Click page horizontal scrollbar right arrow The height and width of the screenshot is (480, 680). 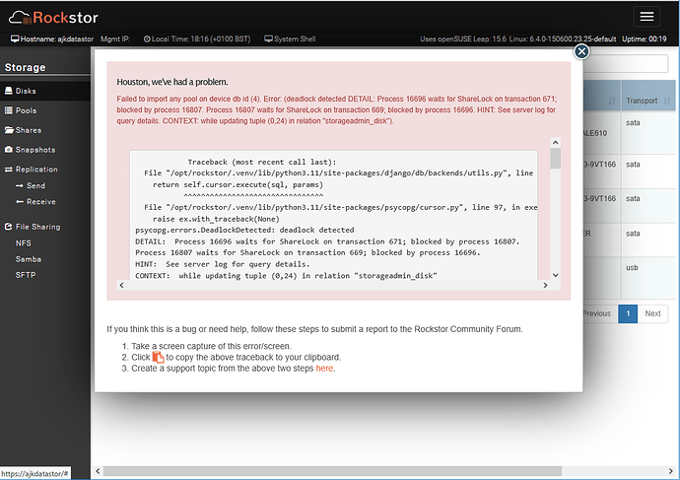coord(671,471)
